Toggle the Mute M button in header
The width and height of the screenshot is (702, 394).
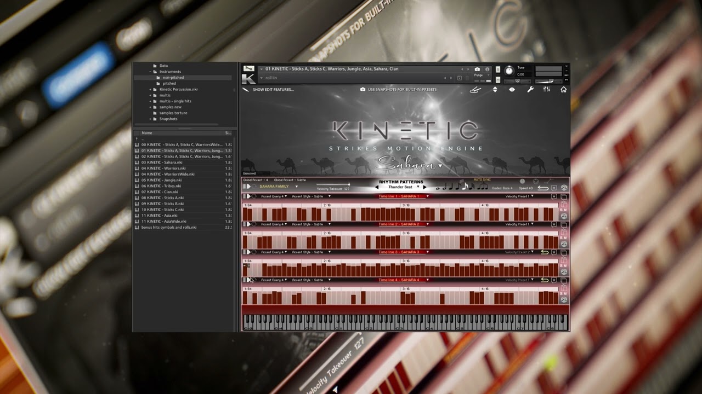pos(498,80)
